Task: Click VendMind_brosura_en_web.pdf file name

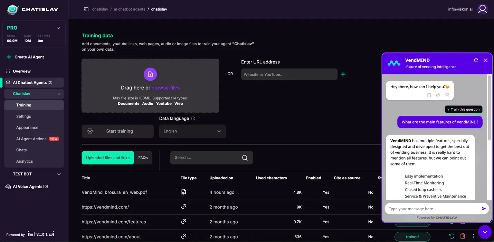Action: 114,192
